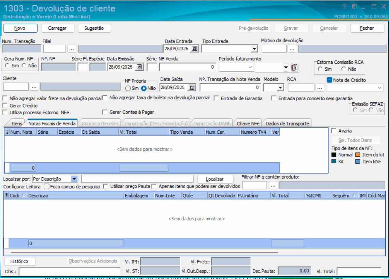Screen dimensions: 389x279
Task: Open the Chave NFe tab
Action: coord(248,123)
